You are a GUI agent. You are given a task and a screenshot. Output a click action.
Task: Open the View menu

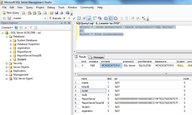click(x=20, y=7)
